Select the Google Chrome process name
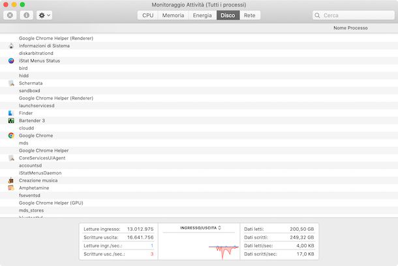This screenshot has height=266, width=398. click(36, 135)
